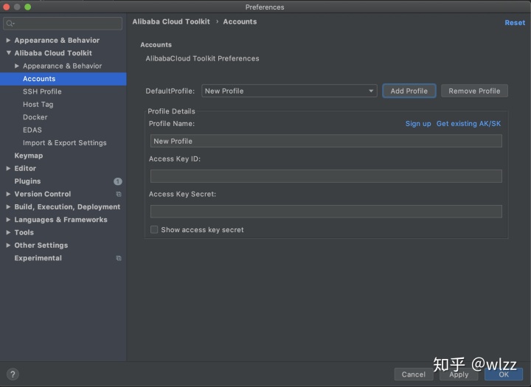Click the Sign up link
The image size is (531, 387).
418,124
